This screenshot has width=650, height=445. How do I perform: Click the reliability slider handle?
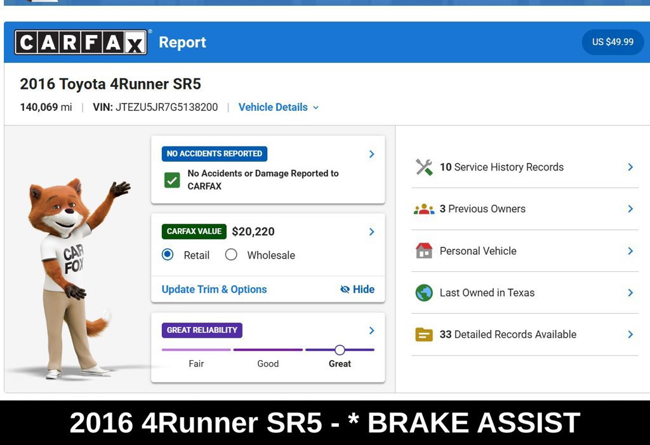340,350
